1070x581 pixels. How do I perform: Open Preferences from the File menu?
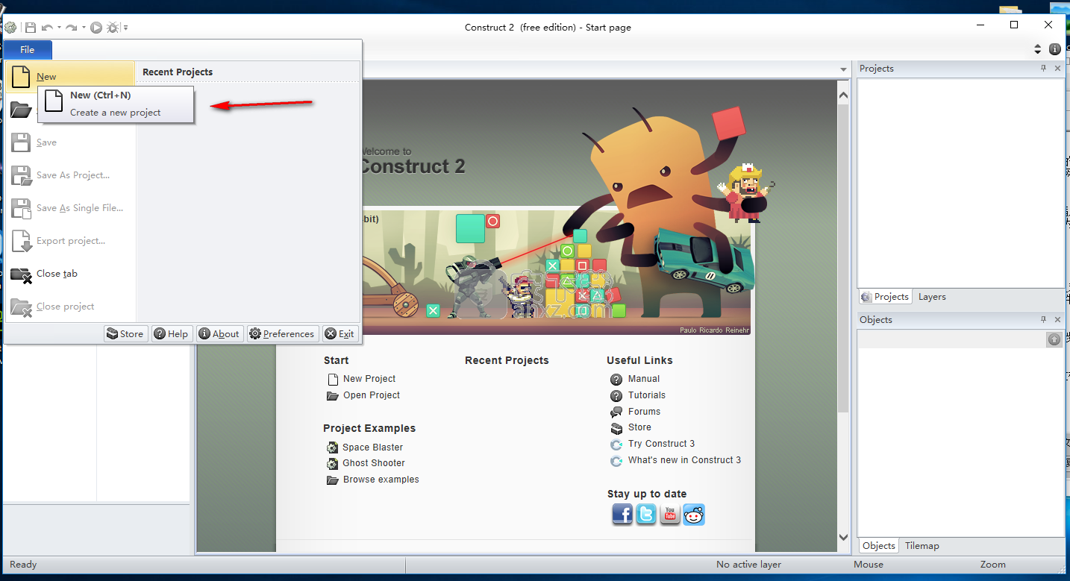pos(282,333)
